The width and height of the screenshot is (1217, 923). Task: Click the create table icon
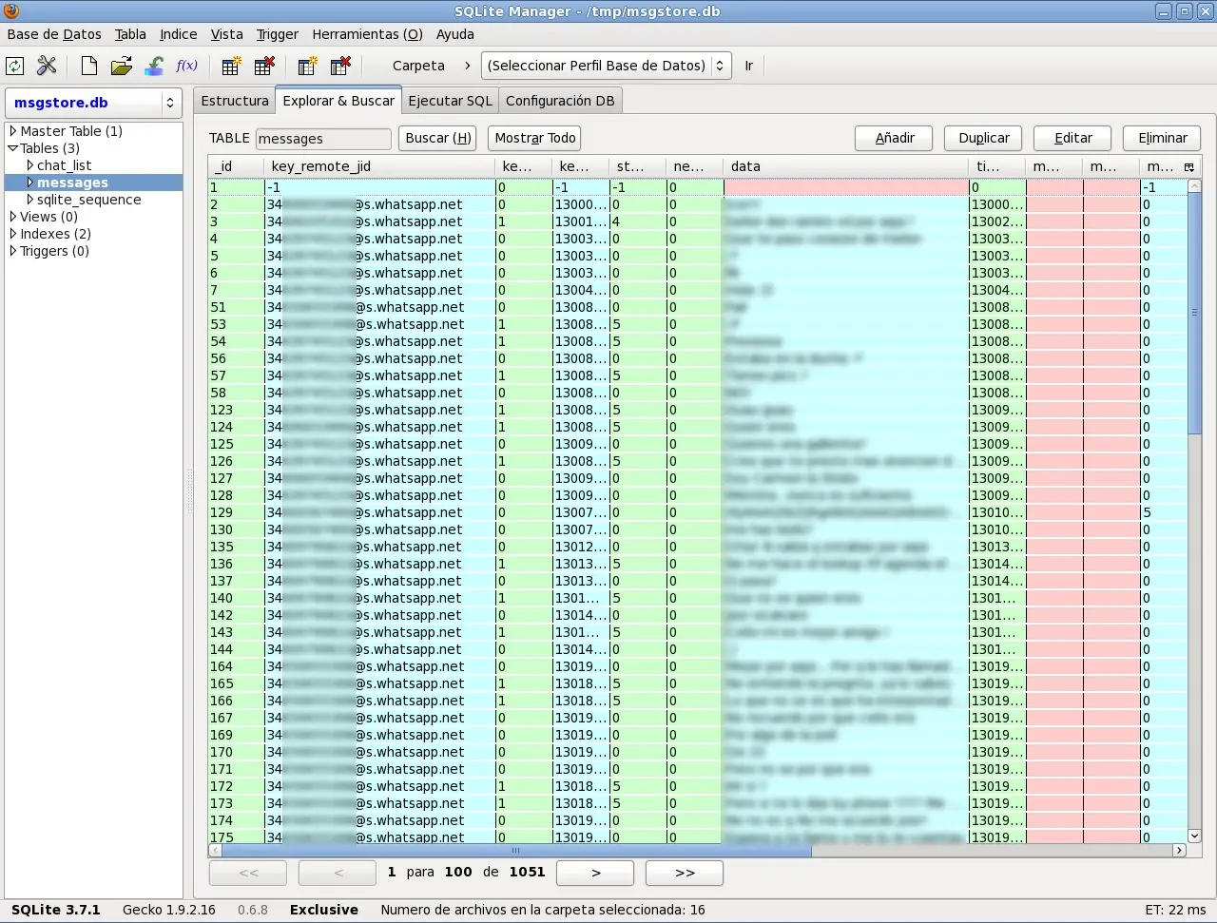click(231, 66)
